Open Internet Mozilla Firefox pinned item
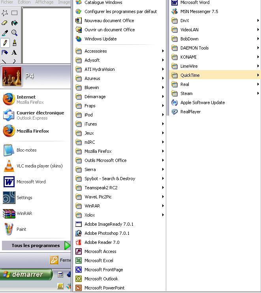This screenshot has width=261, height=293. pos(36,99)
